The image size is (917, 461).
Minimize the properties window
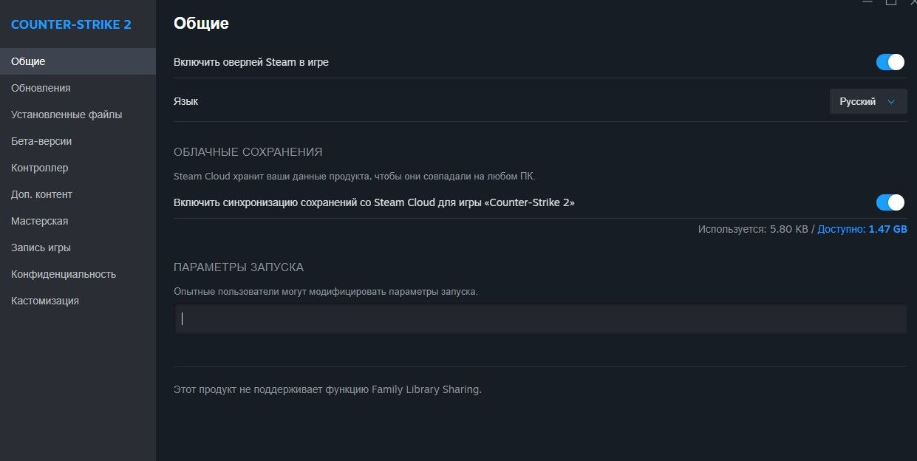(867, 3)
